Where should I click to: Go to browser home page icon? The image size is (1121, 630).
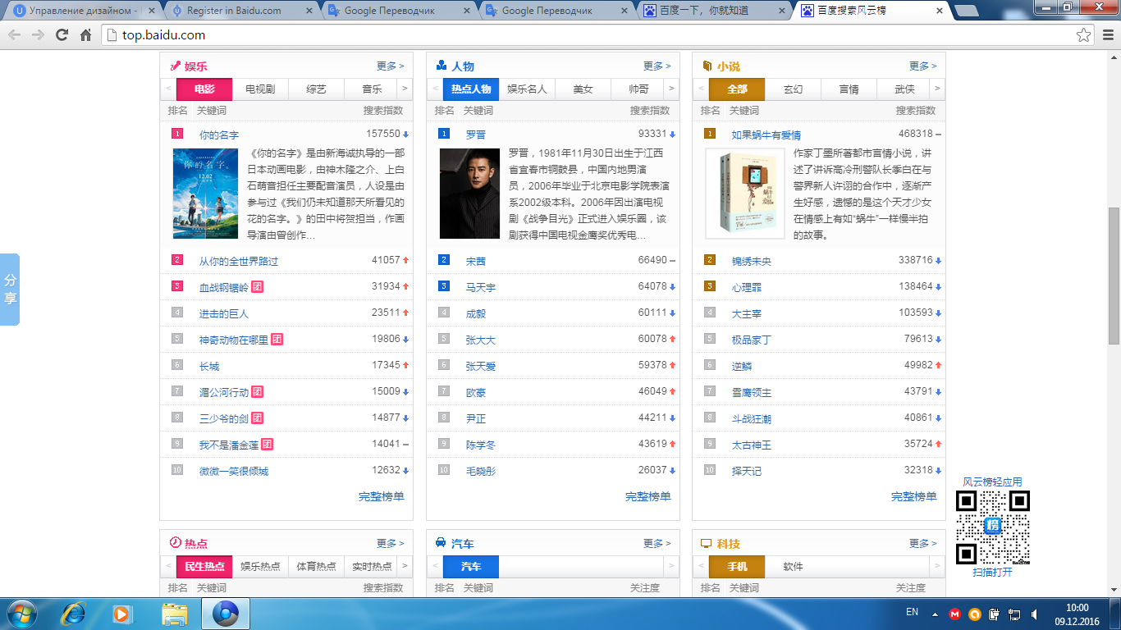tap(85, 35)
